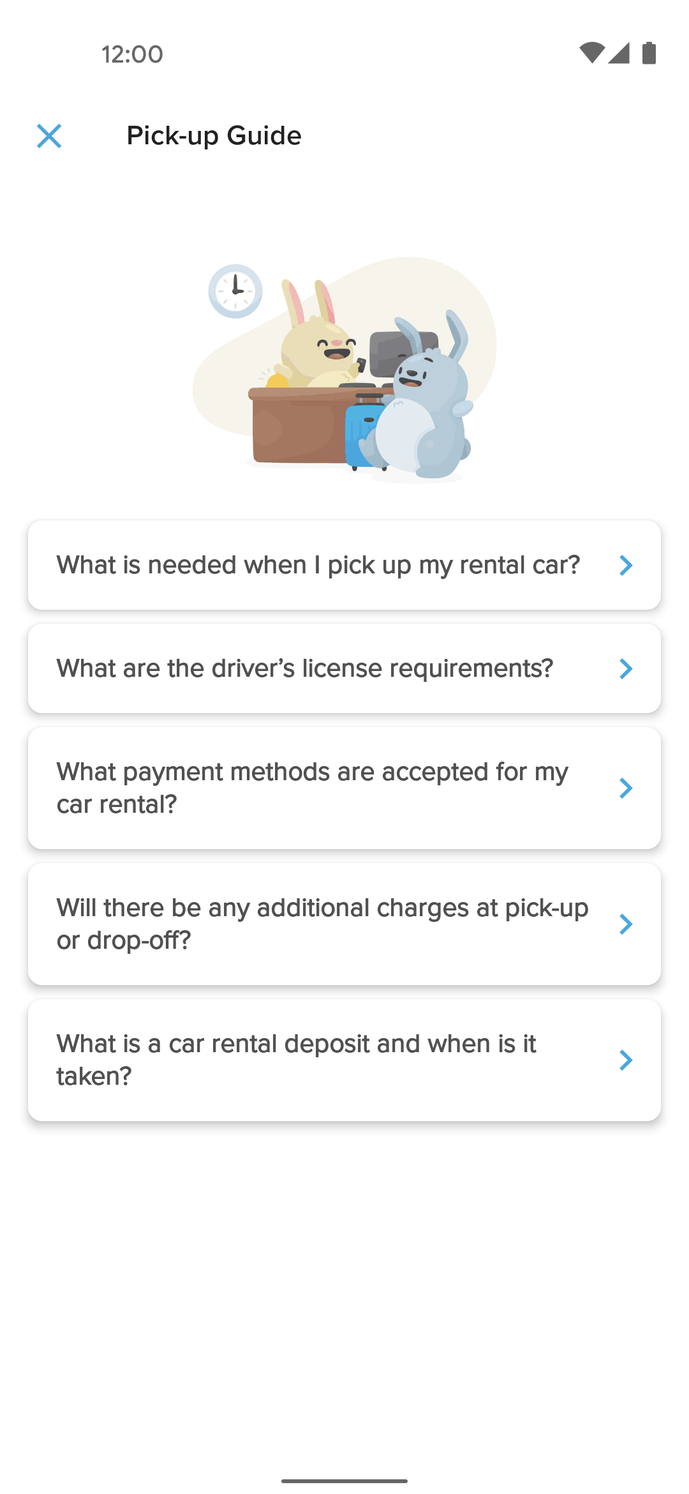Expand the chevron for car rental deposit question
This screenshot has width=689, height=1494.
(x=626, y=1060)
